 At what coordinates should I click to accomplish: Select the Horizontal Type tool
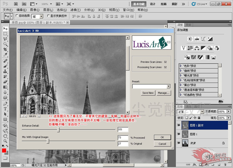(x=5, y=109)
